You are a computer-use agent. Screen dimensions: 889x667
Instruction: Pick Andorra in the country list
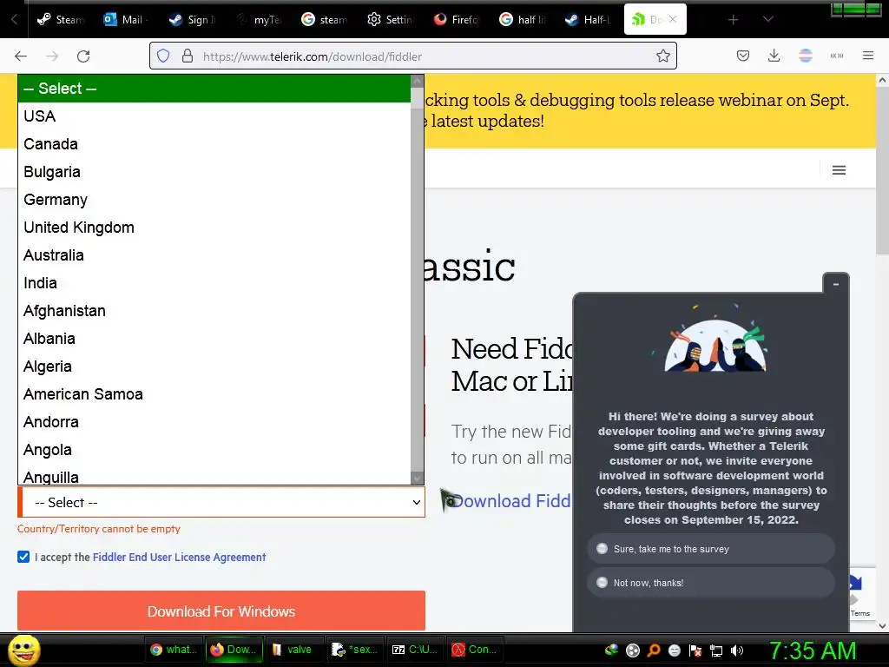[214, 422]
